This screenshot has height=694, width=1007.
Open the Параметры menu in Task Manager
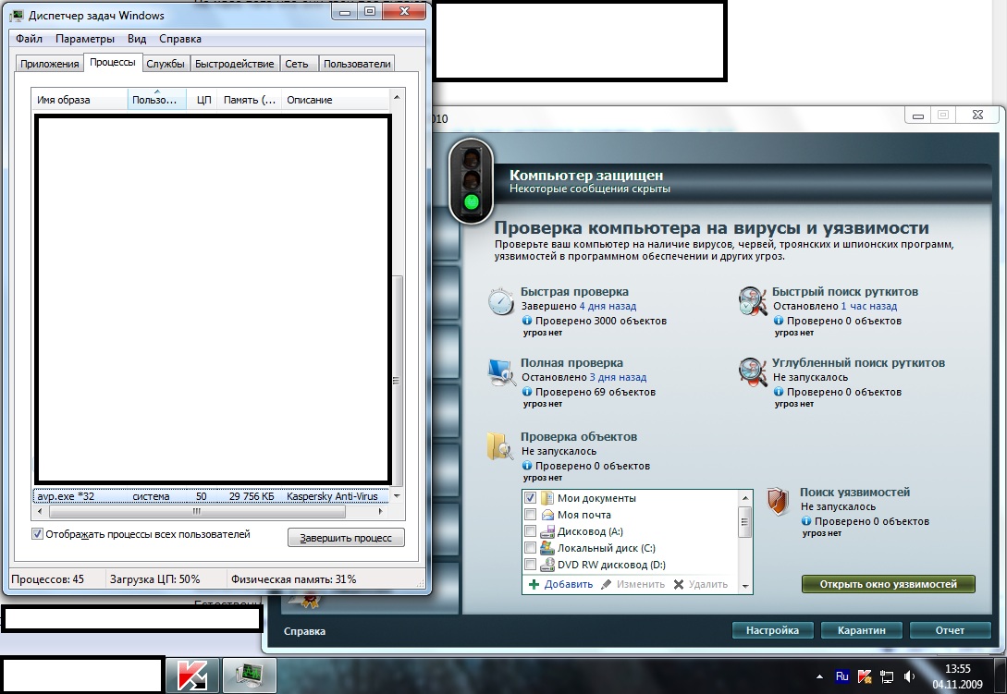click(x=84, y=39)
